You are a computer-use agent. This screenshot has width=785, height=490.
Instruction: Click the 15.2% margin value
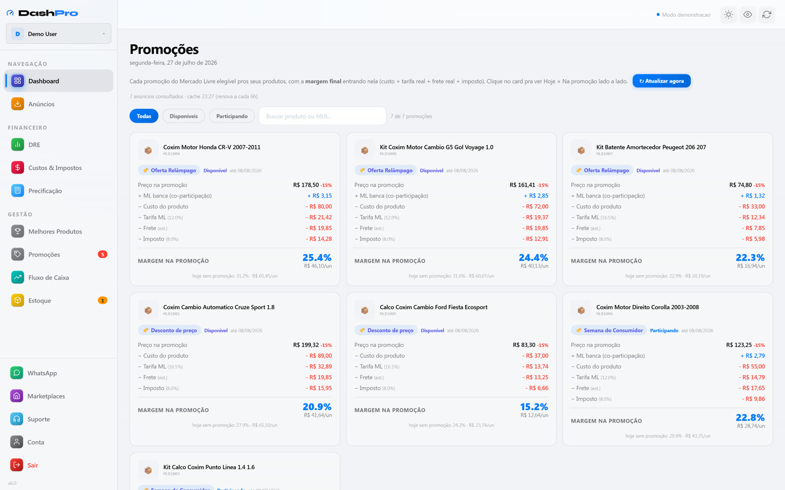(534, 407)
